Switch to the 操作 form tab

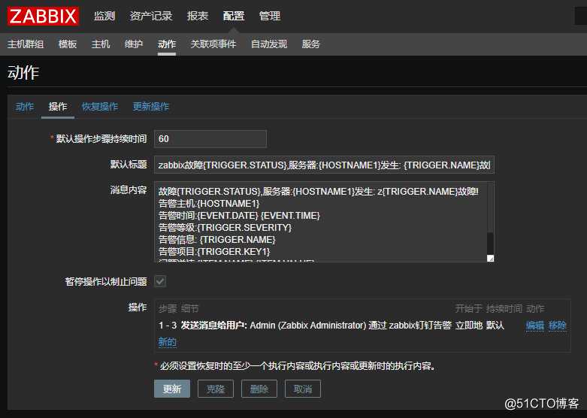[x=58, y=107]
